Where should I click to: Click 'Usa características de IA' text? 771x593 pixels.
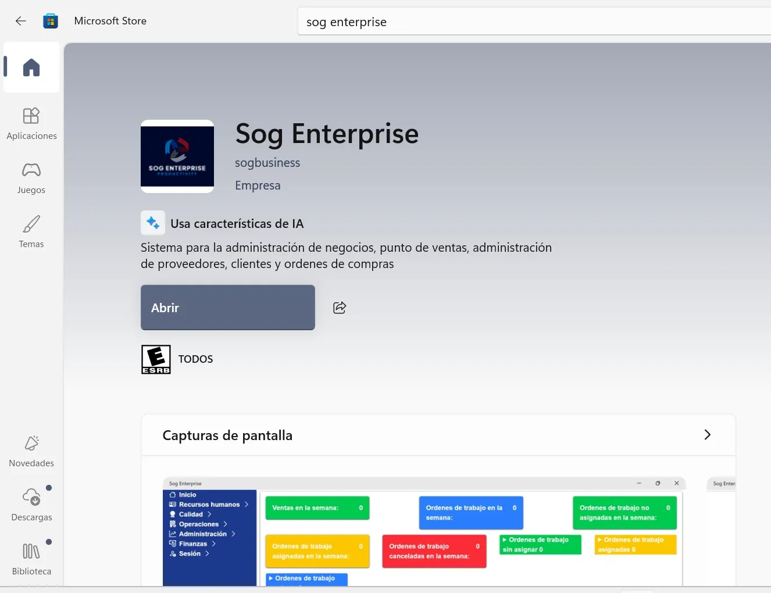pyautogui.click(x=237, y=224)
